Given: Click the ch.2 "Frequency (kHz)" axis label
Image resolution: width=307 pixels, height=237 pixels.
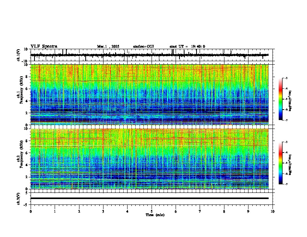Looking at the screenshot, I should click(22, 154).
